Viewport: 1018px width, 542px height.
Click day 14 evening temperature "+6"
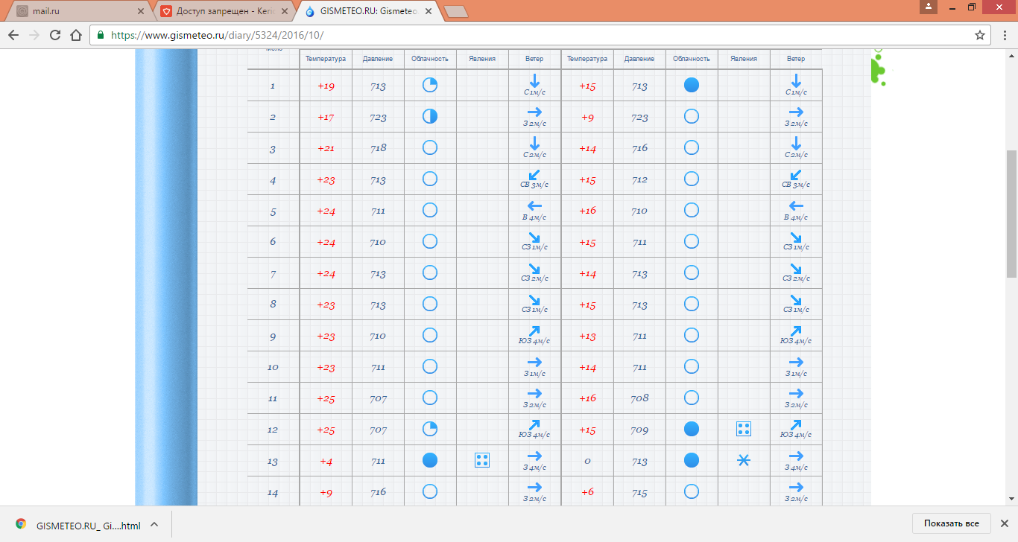[587, 492]
